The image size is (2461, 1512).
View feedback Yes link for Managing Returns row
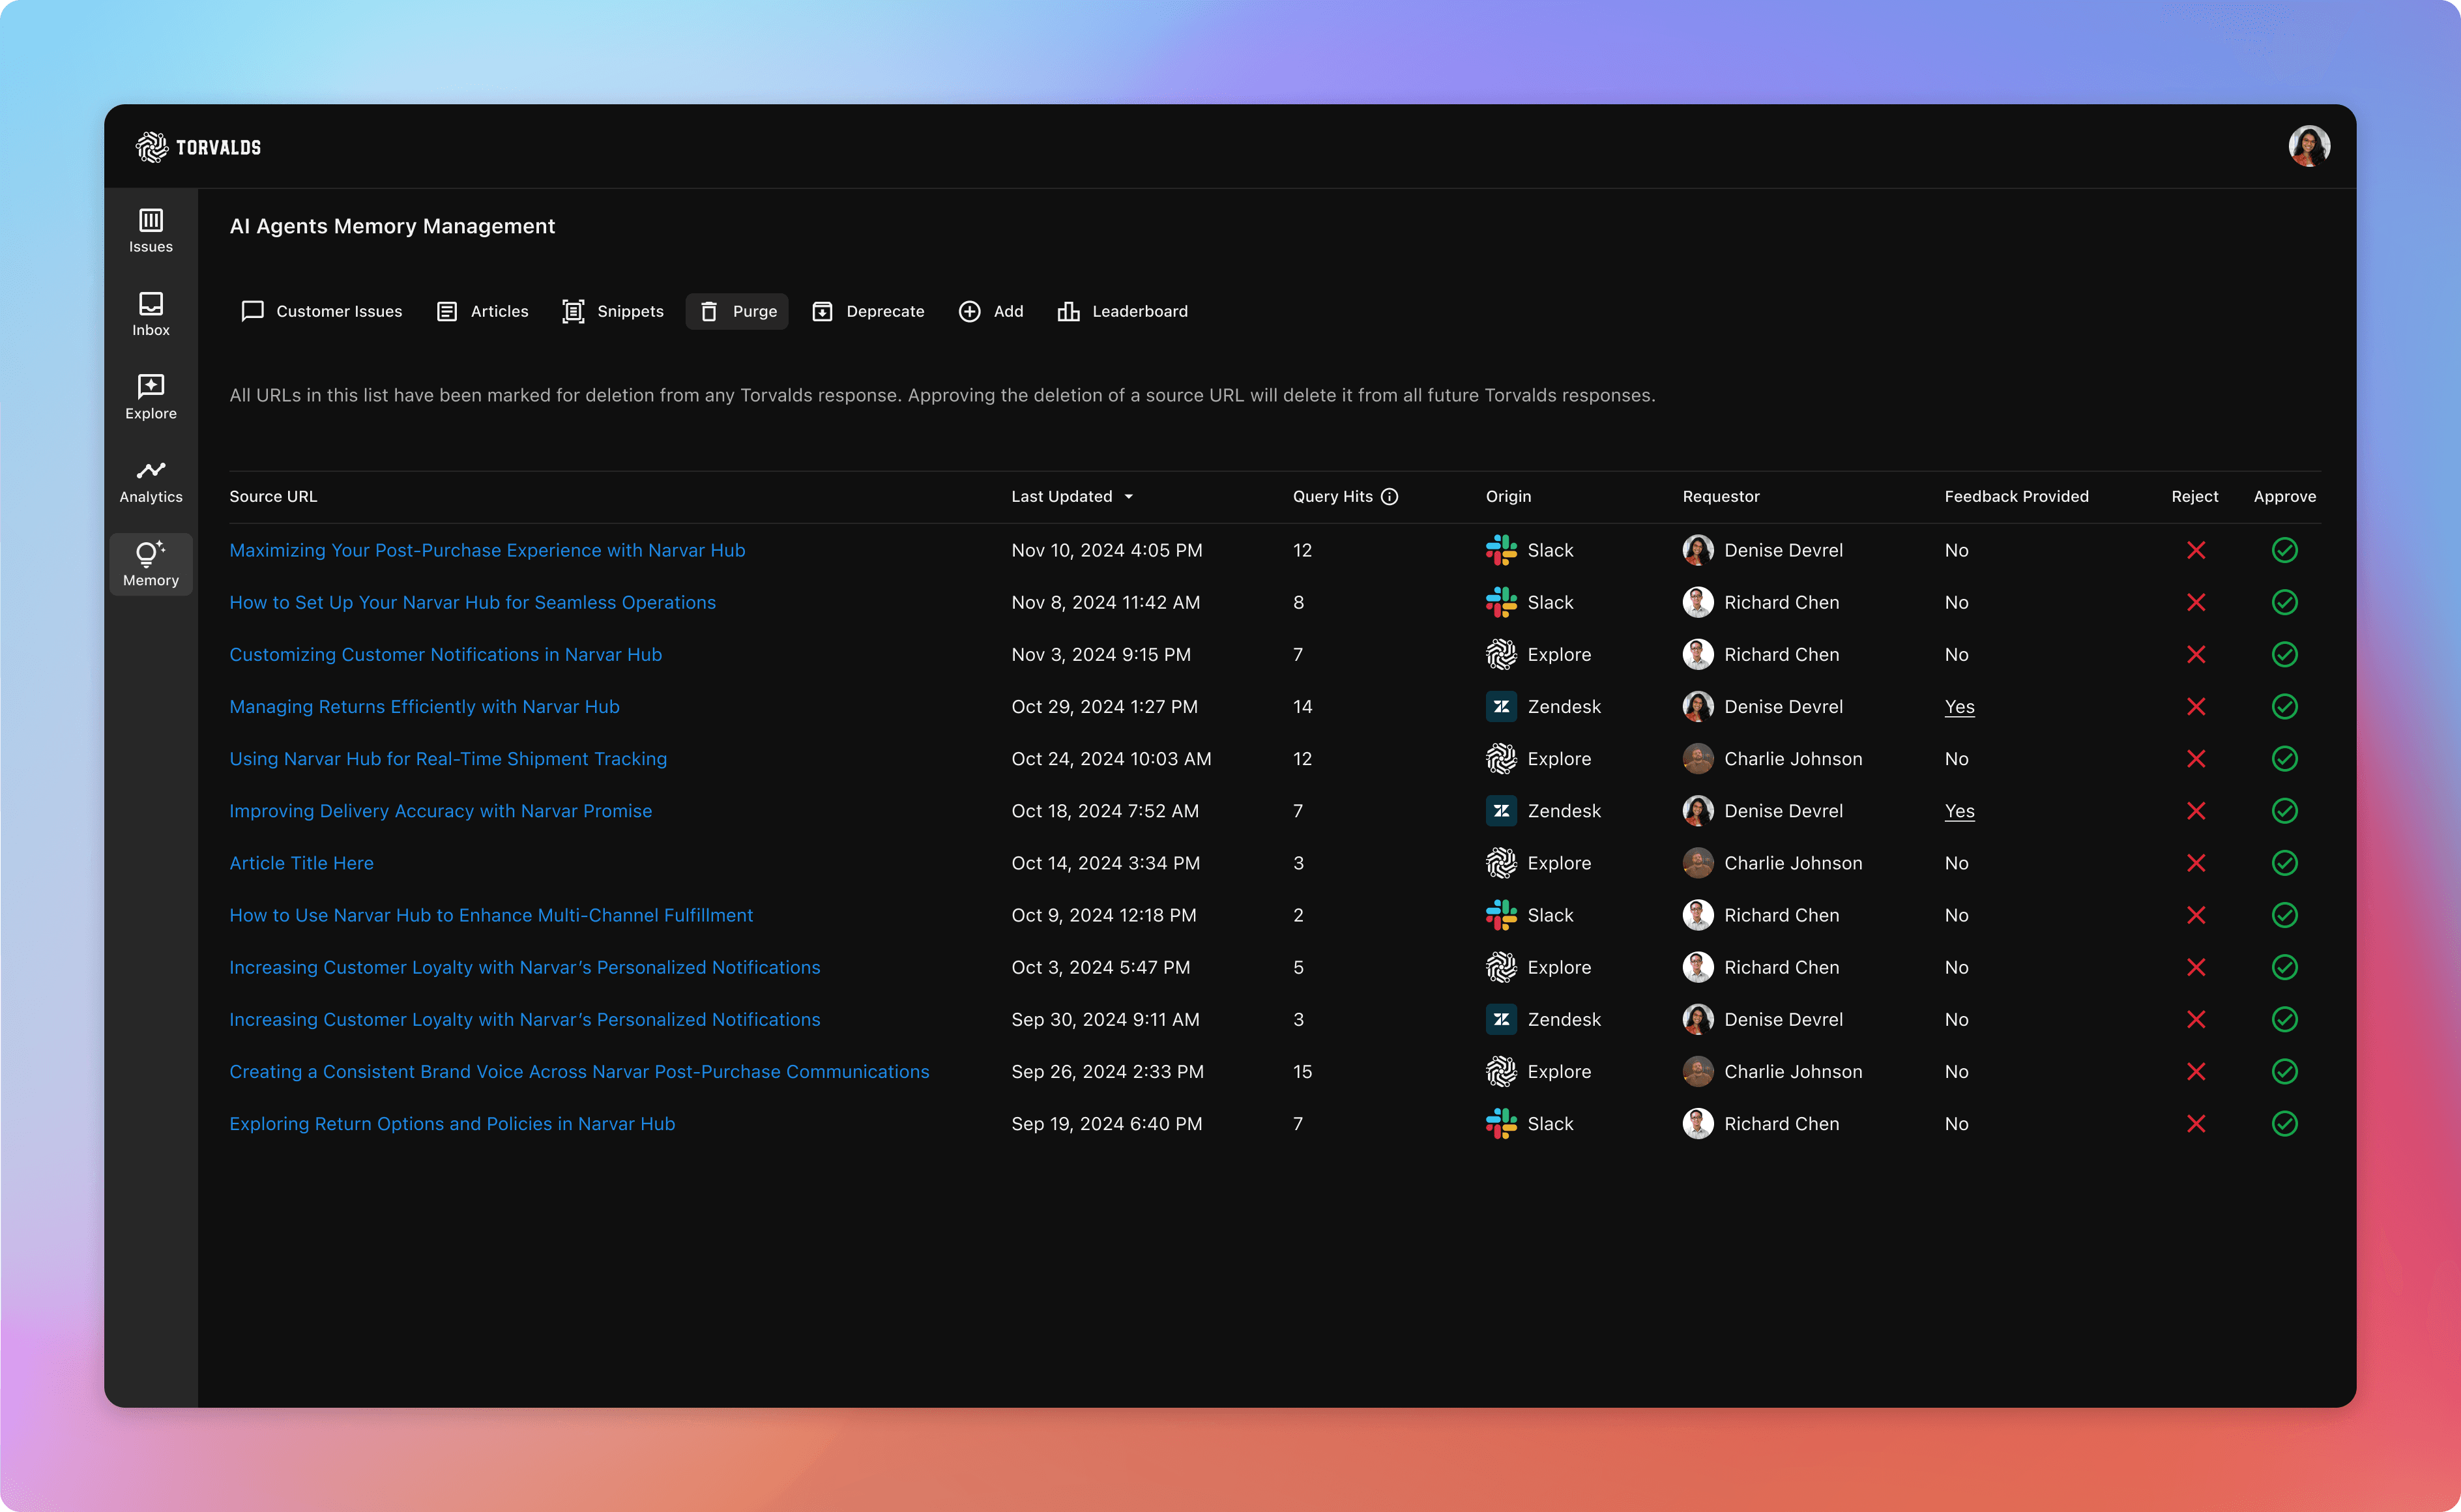[x=1960, y=707]
